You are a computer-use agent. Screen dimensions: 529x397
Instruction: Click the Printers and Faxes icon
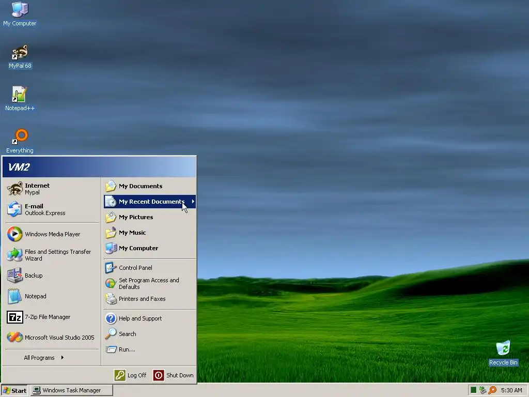point(111,299)
